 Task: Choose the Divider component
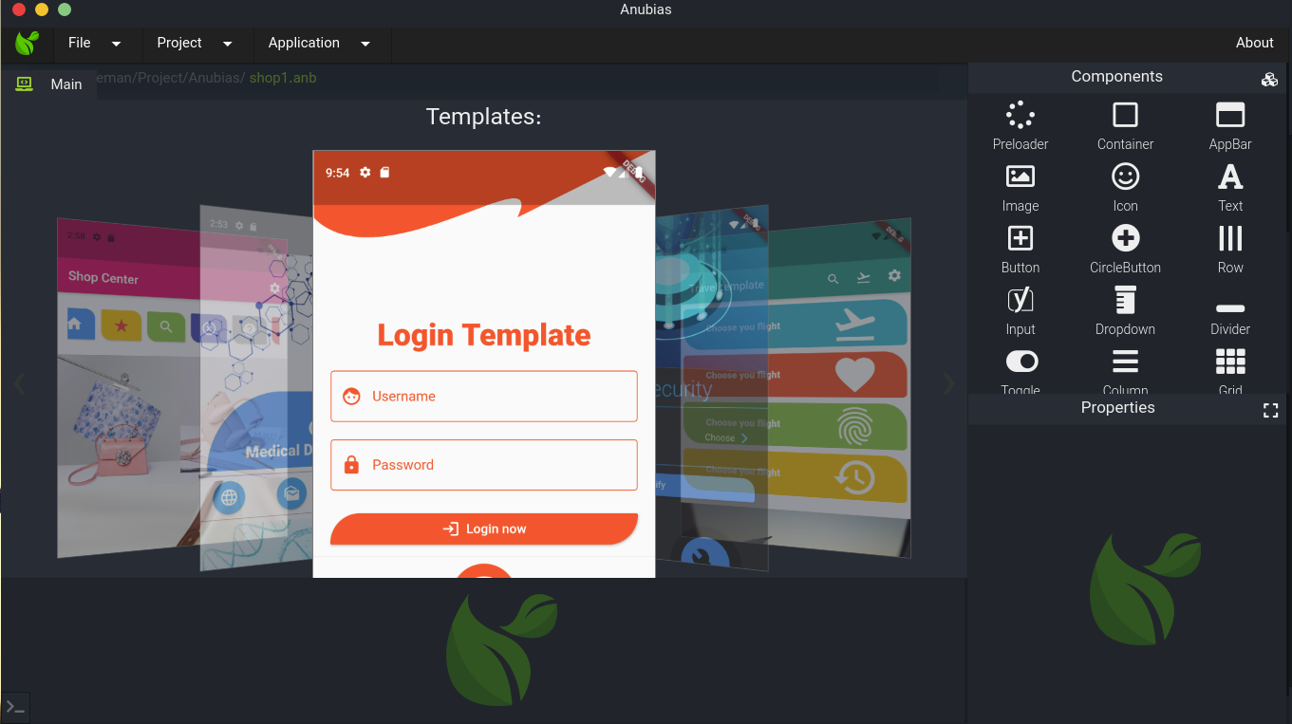[x=1230, y=309]
